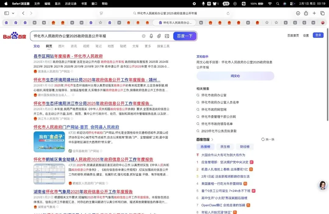
Task: Open Safari downloads
Action: [x=298, y=13]
